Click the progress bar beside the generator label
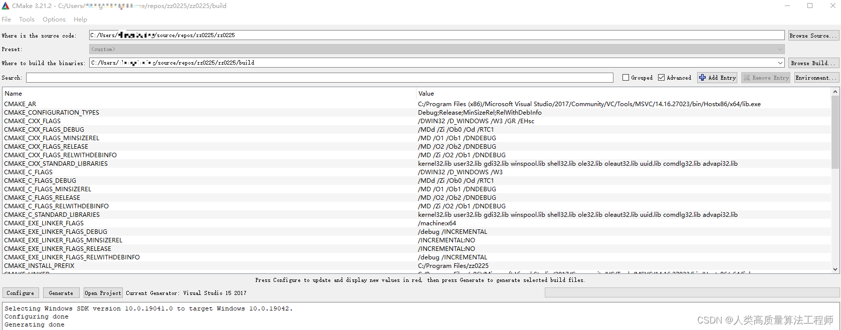The width and height of the screenshot is (841, 330). (x=692, y=293)
